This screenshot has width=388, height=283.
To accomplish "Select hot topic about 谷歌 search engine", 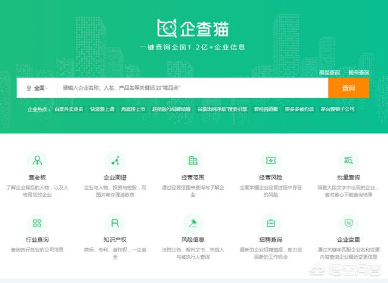I will [x=222, y=109].
